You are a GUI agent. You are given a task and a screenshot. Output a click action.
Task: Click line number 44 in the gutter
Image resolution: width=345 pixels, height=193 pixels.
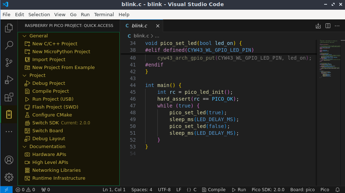(133, 86)
